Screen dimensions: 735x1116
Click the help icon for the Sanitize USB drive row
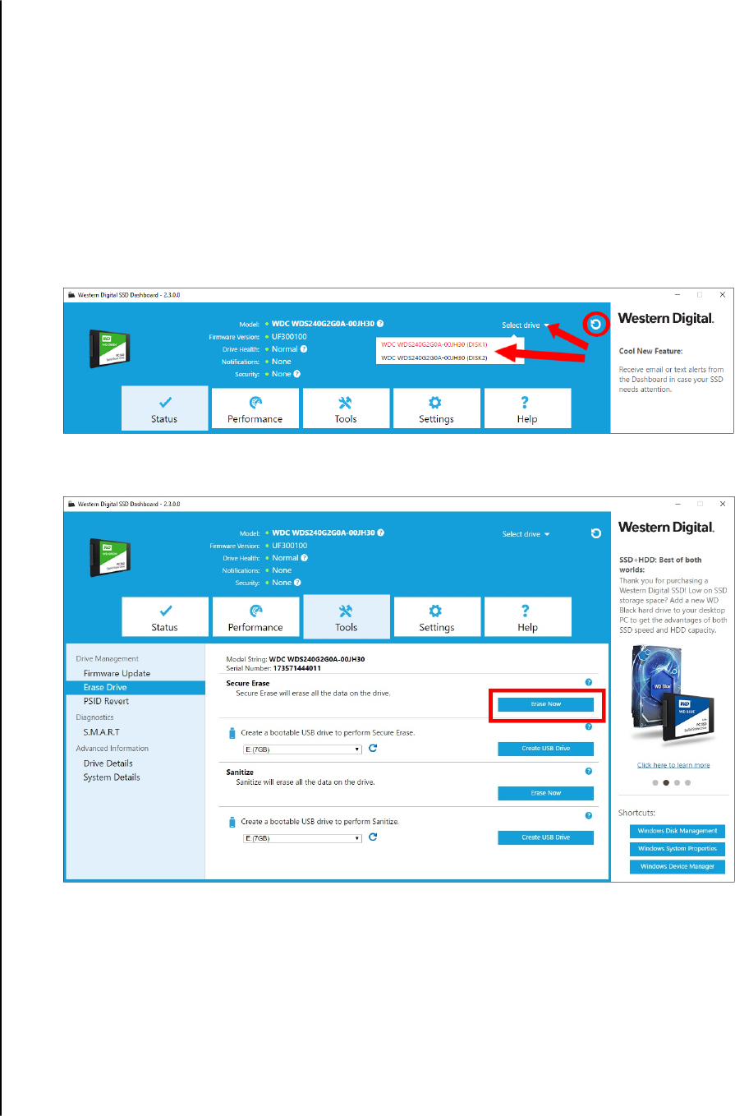tap(589, 815)
